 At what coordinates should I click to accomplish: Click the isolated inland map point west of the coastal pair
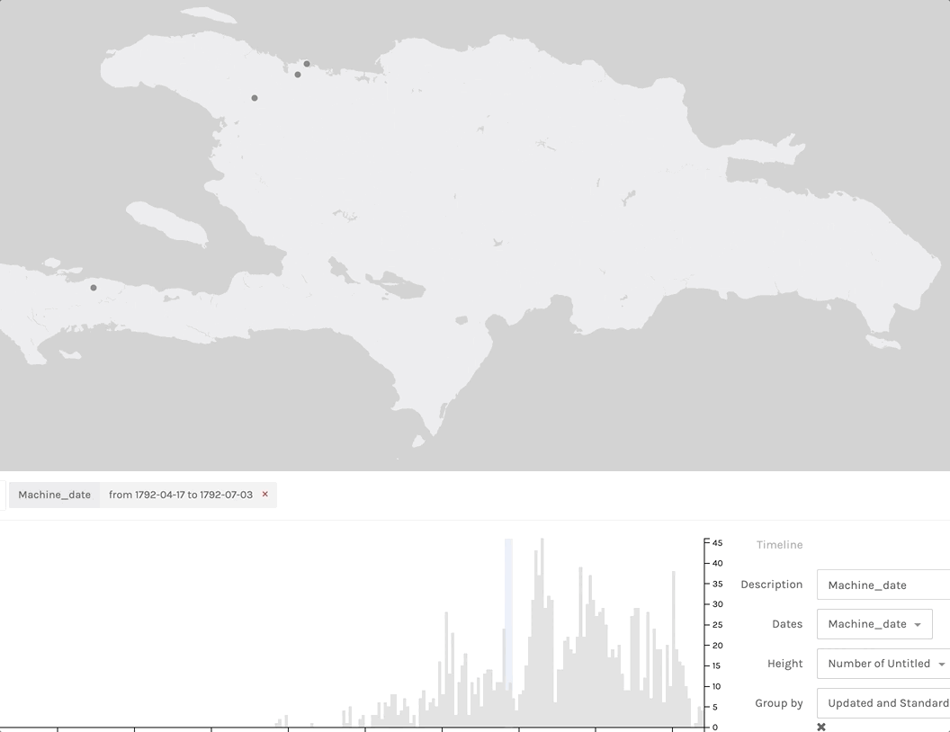click(x=255, y=97)
